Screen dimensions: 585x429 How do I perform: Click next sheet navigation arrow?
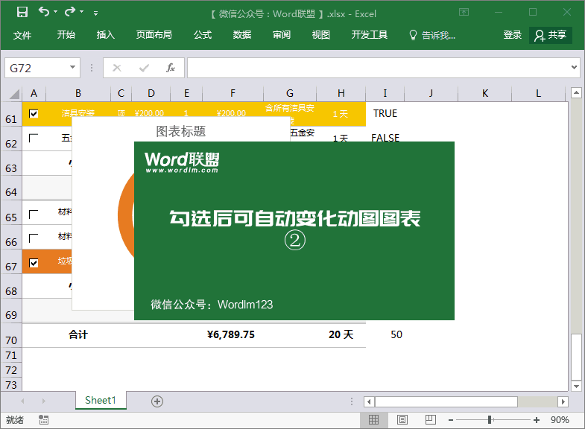[44, 401]
